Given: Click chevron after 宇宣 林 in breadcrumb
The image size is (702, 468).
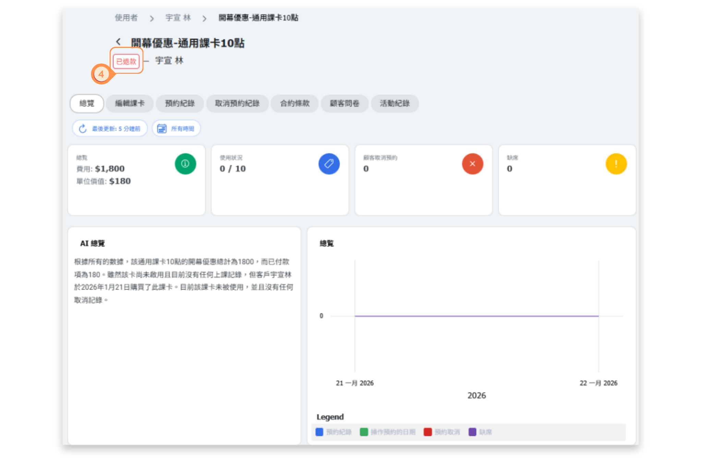Looking at the screenshot, I should pyautogui.click(x=205, y=19).
